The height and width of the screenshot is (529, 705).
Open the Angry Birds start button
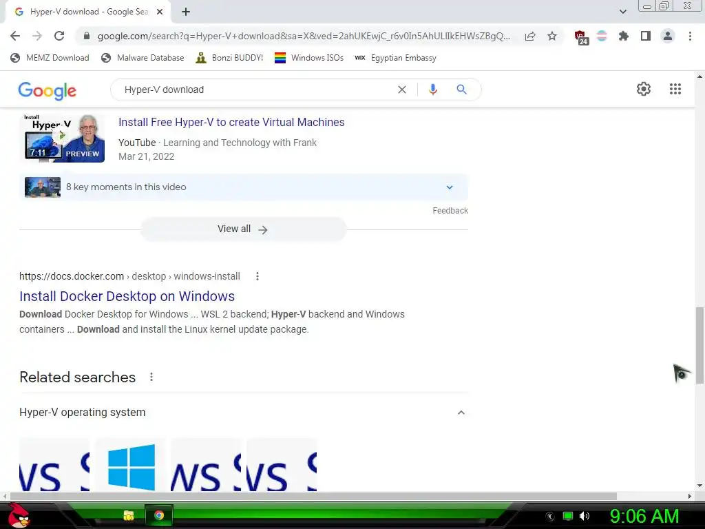click(18, 515)
